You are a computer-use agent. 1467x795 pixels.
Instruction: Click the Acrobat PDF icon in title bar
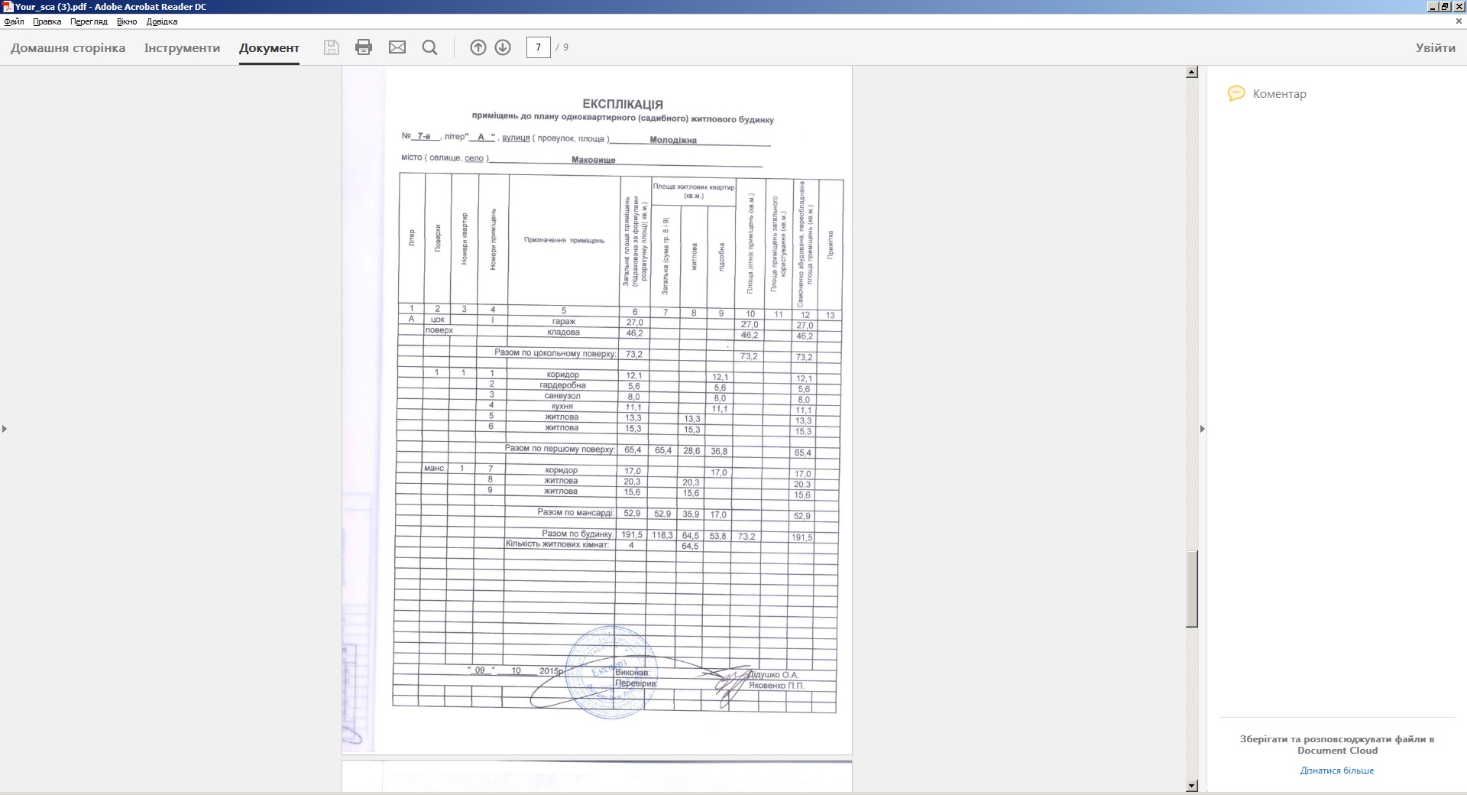click(8, 7)
